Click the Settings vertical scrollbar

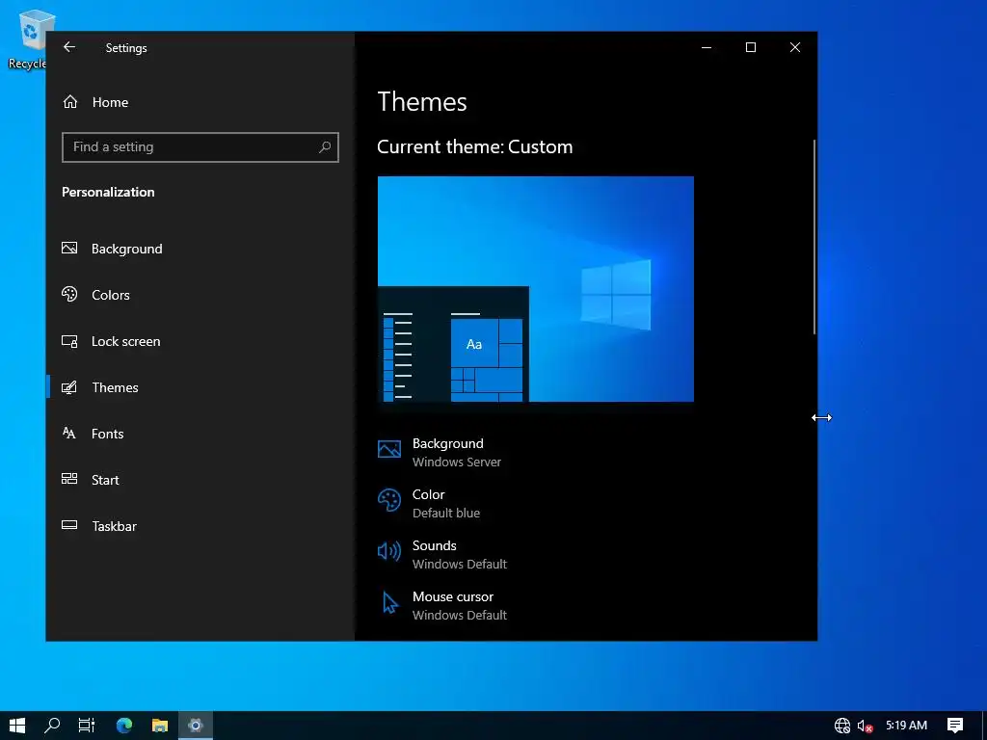pos(814,237)
